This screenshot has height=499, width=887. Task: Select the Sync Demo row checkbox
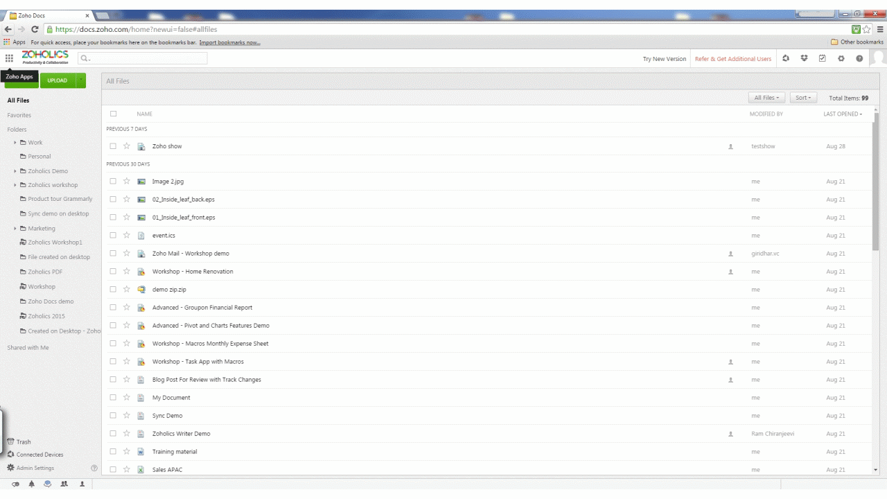pyautogui.click(x=113, y=415)
